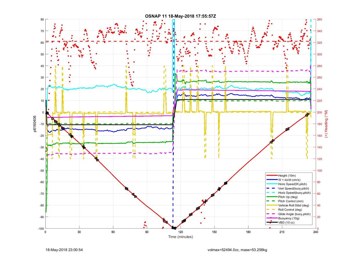Click the red heading axis tick '360'
Image resolution: width=349 pixels, height=257 pixels.
tap(320, 19)
